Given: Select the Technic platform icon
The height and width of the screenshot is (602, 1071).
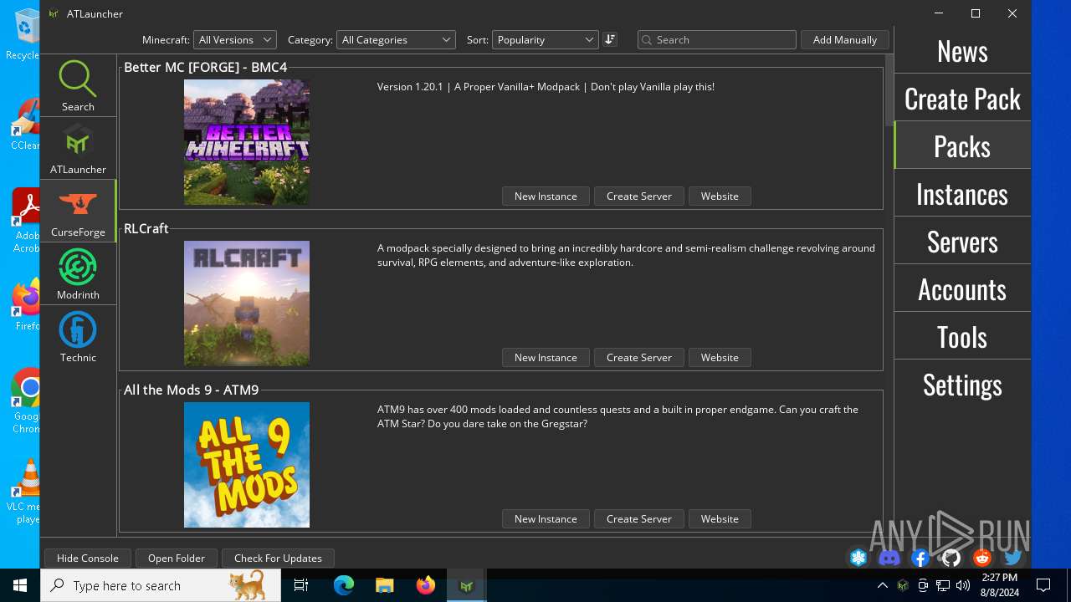Looking at the screenshot, I should [78, 336].
